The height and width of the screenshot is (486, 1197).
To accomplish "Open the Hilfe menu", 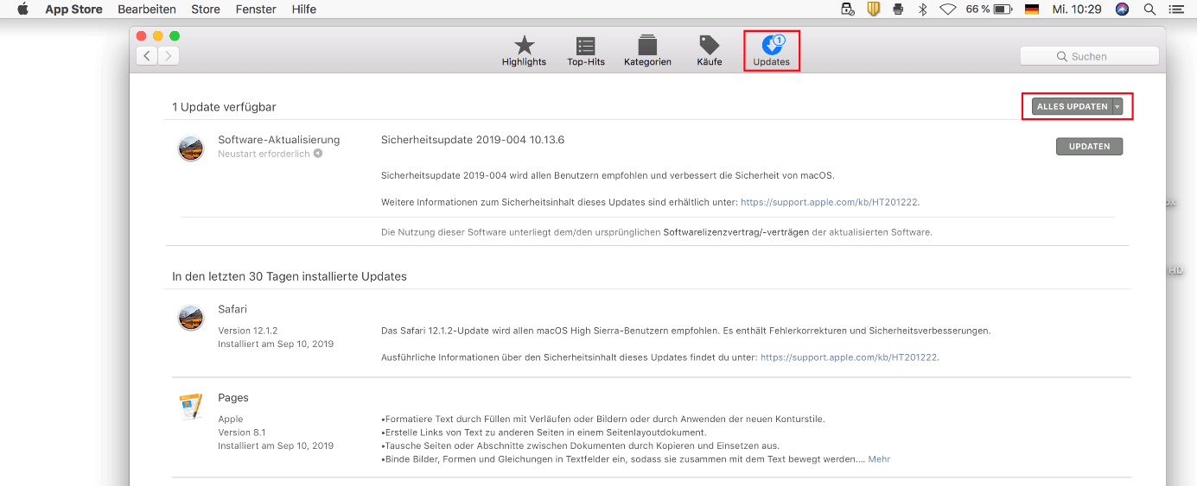I will pyautogui.click(x=304, y=9).
